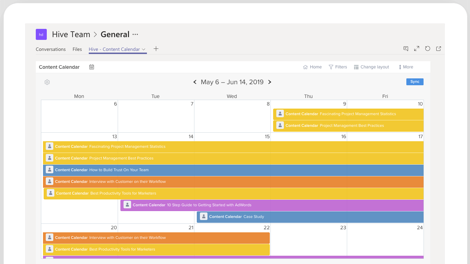Open the Filters option
This screenshot has width=470, height=264.
point(338,67)
